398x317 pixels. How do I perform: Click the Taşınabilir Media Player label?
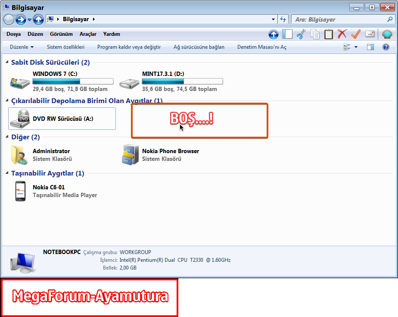coord(65,195)
